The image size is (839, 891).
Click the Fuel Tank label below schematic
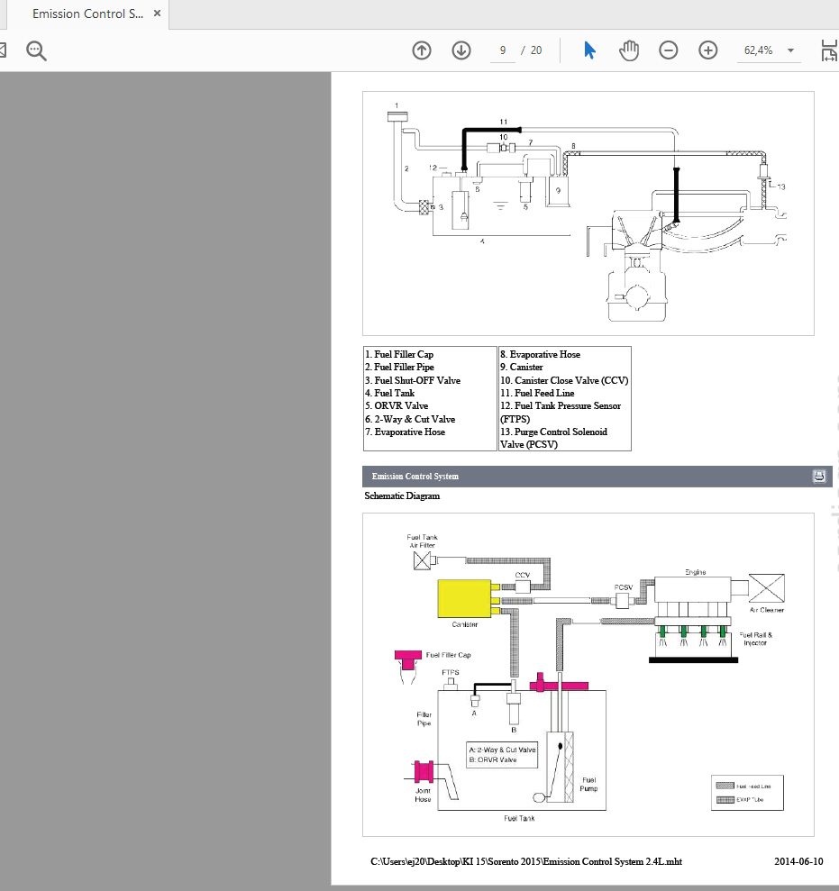coord(519,818)
